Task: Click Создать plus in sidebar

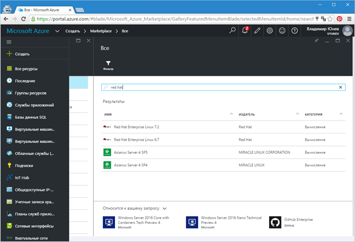Action: pyautogui.click(x=18, y=54)
